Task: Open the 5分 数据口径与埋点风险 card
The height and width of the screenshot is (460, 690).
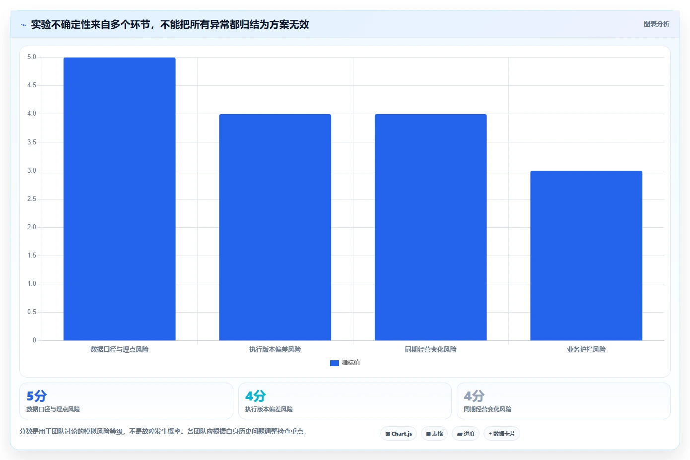Action: (x=126, y=401)
